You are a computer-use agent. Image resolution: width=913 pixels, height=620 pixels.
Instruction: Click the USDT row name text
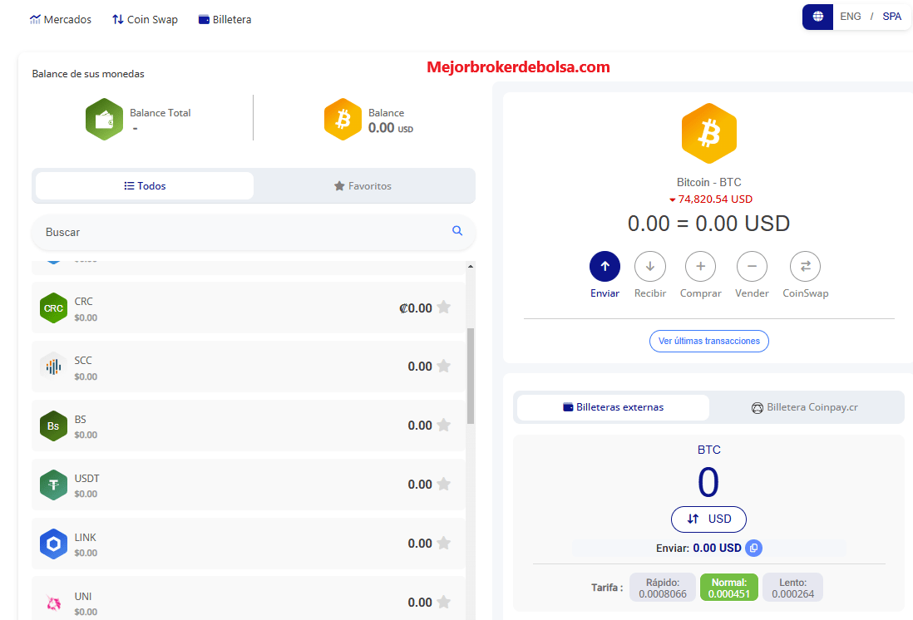click(86, 479)
